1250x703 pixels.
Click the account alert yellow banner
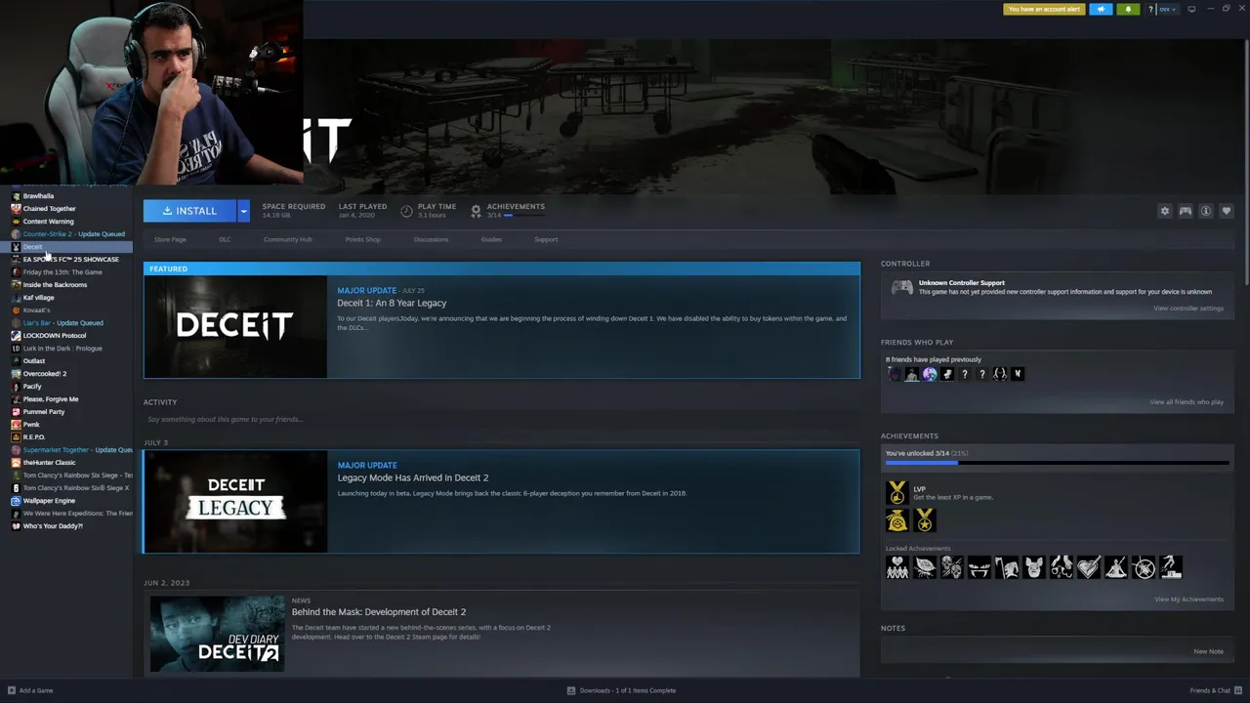tap(1043, 9)
